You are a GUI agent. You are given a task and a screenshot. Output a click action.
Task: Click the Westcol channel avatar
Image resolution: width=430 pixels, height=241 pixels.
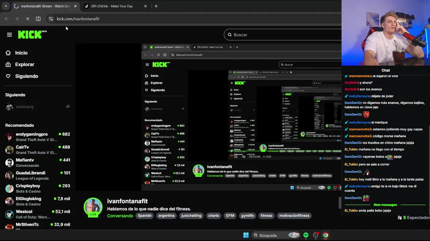point(9,214)
